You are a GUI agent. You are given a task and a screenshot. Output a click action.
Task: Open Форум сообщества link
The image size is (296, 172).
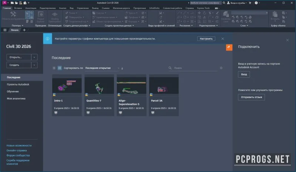(x=18, y=155)
